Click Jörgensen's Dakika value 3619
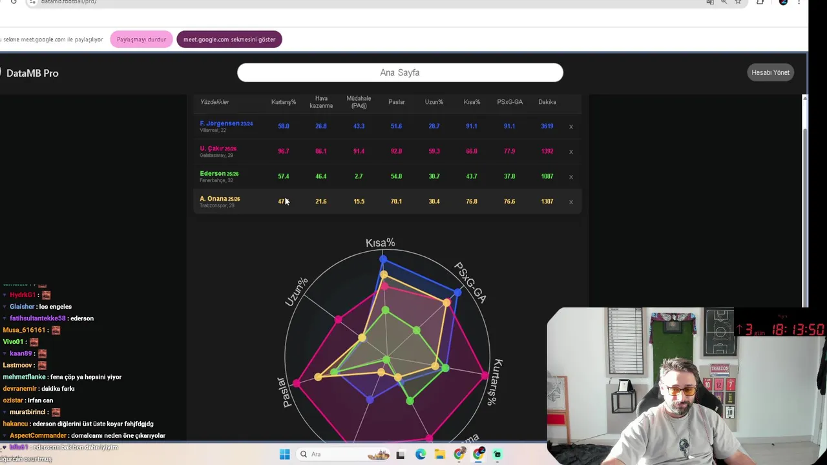 (547, 127)
